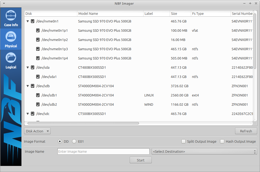Image resolution: width=260 pixels, height=172 pixels.
Task: Click the partition icon beside /dev/sdb1
Action: (x=38, y=95)
